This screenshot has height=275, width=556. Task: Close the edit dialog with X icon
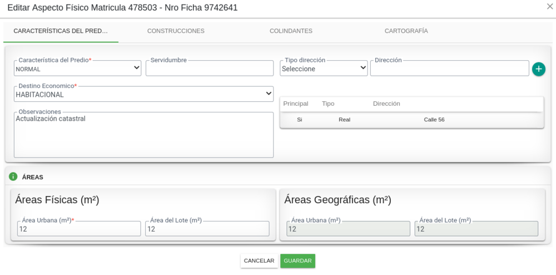pyautogui.click(x=549, y=6)
